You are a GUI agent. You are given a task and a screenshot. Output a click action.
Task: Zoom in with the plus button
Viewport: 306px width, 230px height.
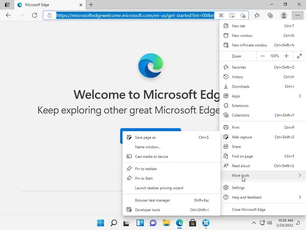pos(286,56)
